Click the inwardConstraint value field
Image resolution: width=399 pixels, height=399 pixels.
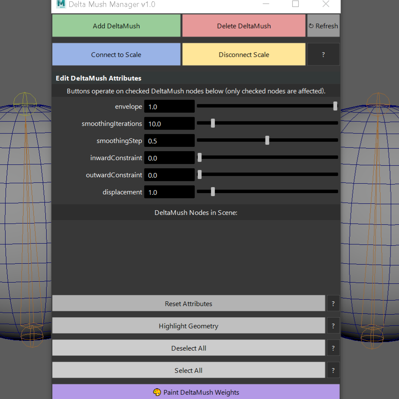click(x=170, y=158)
